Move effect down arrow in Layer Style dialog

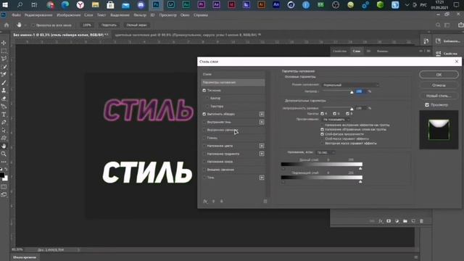(x=221, y=202)
